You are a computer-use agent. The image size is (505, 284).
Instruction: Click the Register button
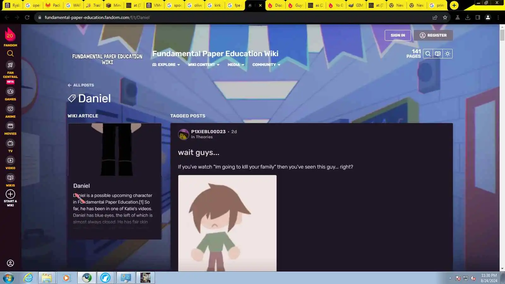click(x=433, y=35)
